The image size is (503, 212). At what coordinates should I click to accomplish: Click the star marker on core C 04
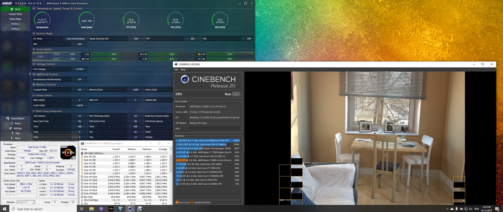83,59
